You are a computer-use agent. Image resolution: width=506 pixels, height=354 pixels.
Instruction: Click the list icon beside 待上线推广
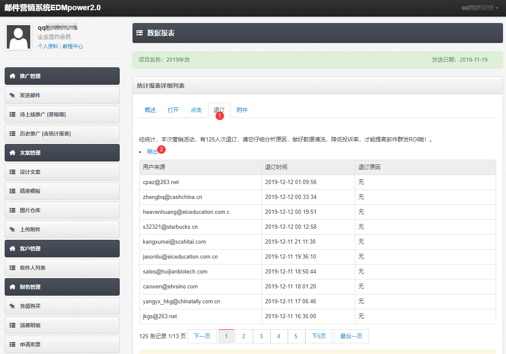pos(12,114)
